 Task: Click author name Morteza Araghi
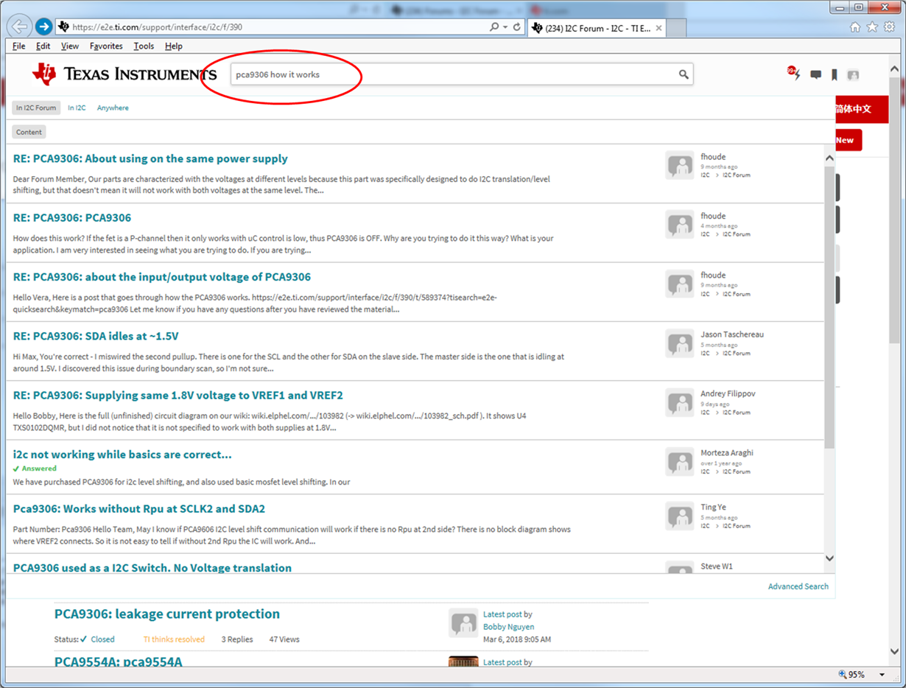727,452
